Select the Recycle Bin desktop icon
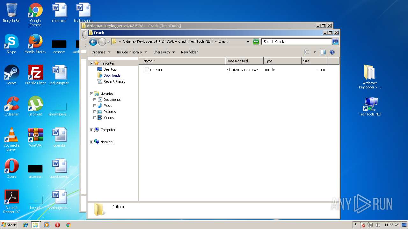This screenshot has width=408, height=229. click(x=11, y=13)
